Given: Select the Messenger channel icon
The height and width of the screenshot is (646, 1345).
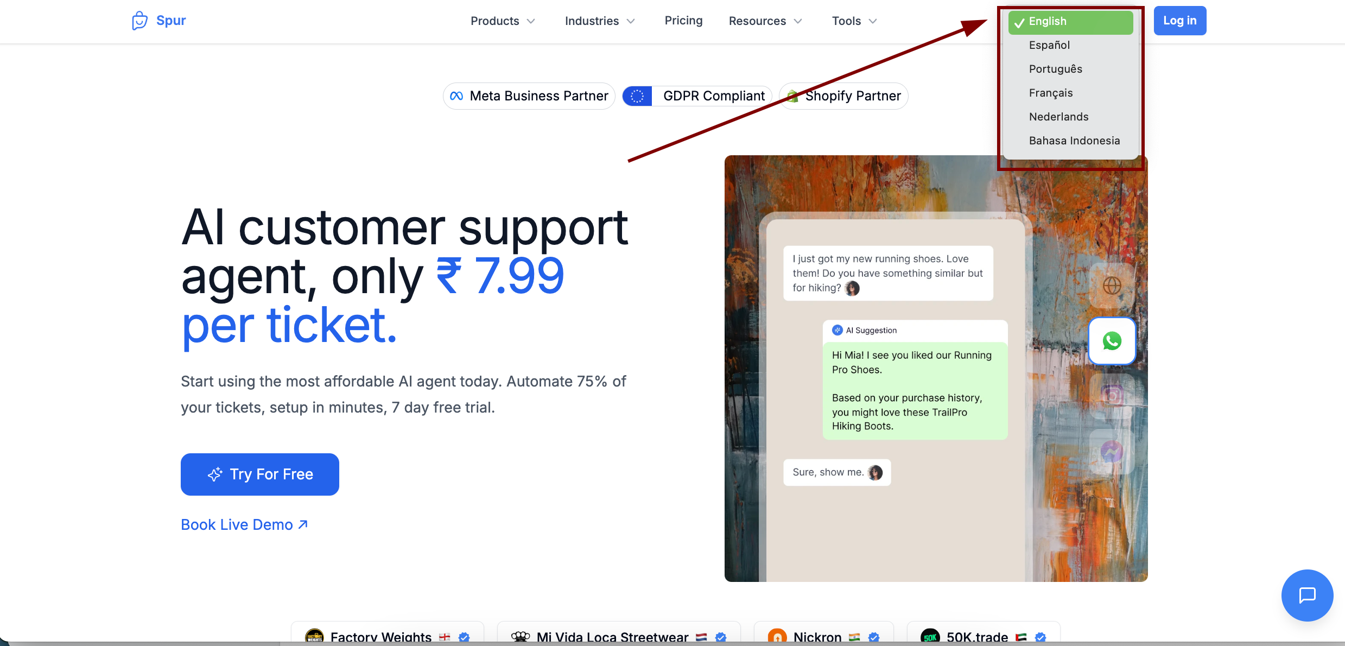Looking at the screenshot, I should pos(1112,451).
